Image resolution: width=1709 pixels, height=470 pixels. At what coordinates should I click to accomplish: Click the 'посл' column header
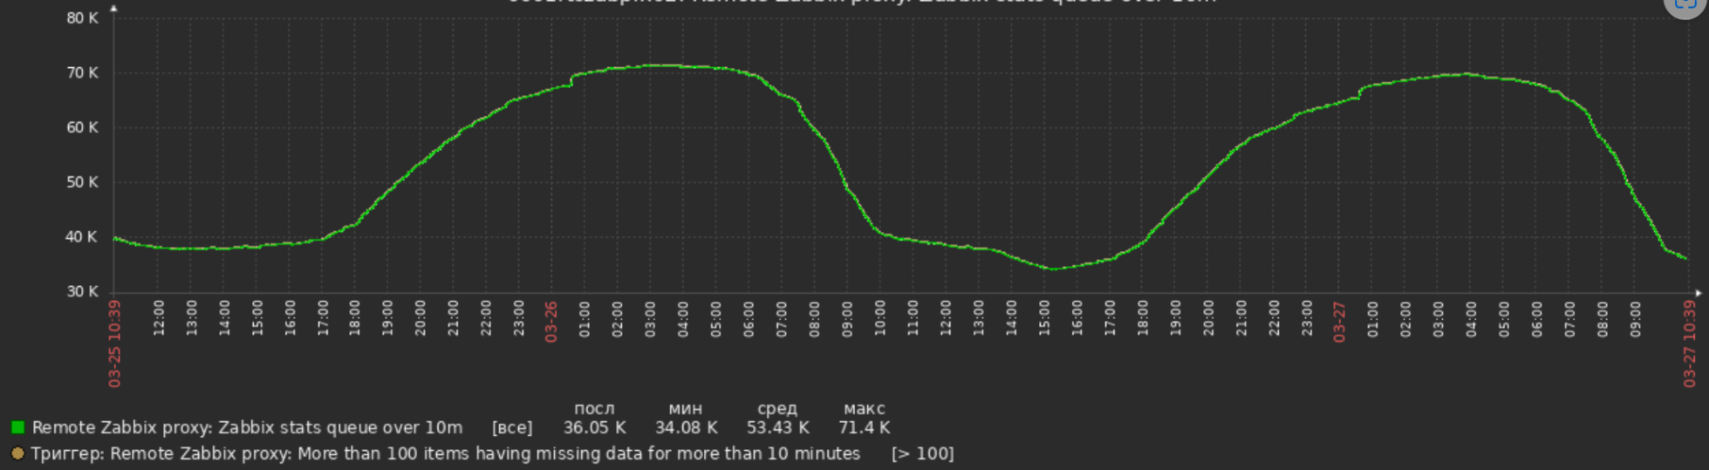(x=594, y=408)
